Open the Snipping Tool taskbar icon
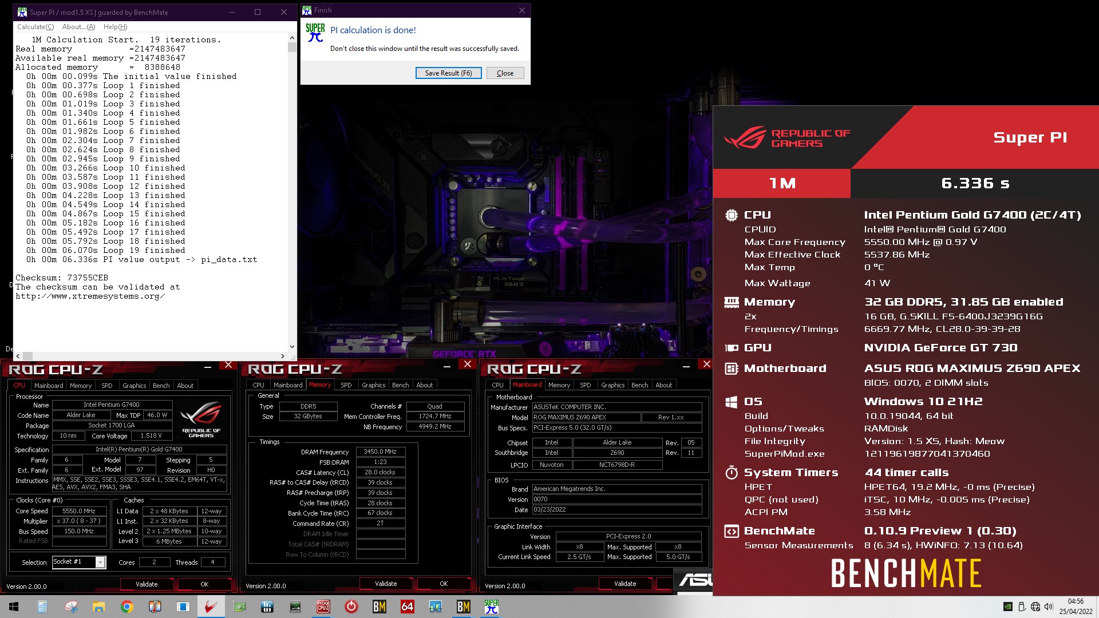The height and width of the screenshot is (618, 1099). [71, 607]
